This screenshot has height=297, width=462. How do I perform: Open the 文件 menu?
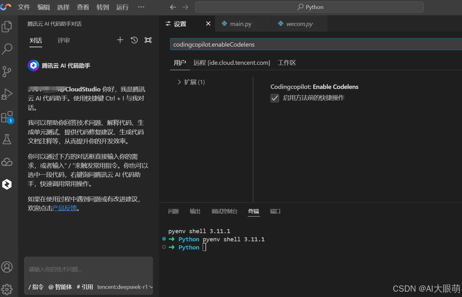pyautogui.click(x=24, y=7)
